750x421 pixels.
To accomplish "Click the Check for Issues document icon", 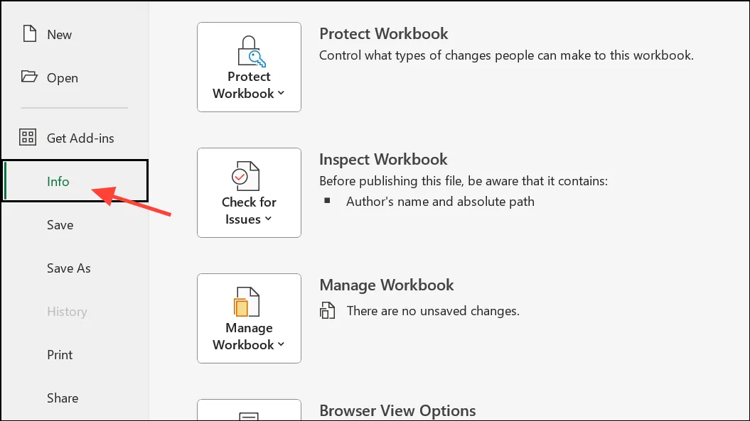I will click(246, 176).
